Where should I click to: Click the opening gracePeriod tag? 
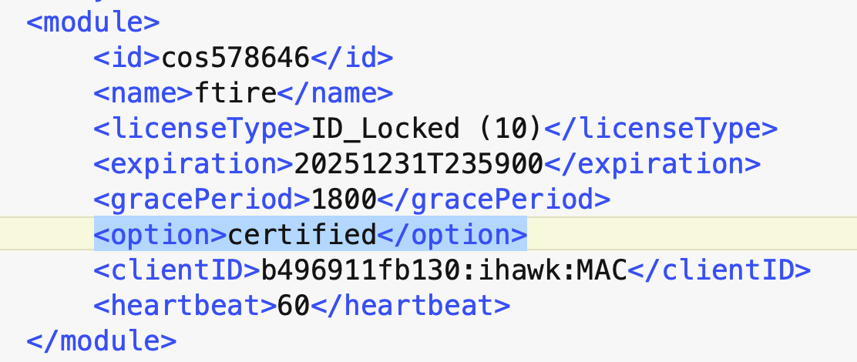[x=202, y=199]
